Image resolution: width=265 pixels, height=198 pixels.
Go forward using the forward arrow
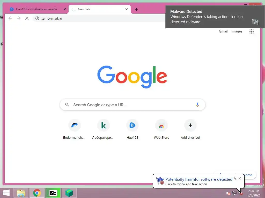coord(19,18)
